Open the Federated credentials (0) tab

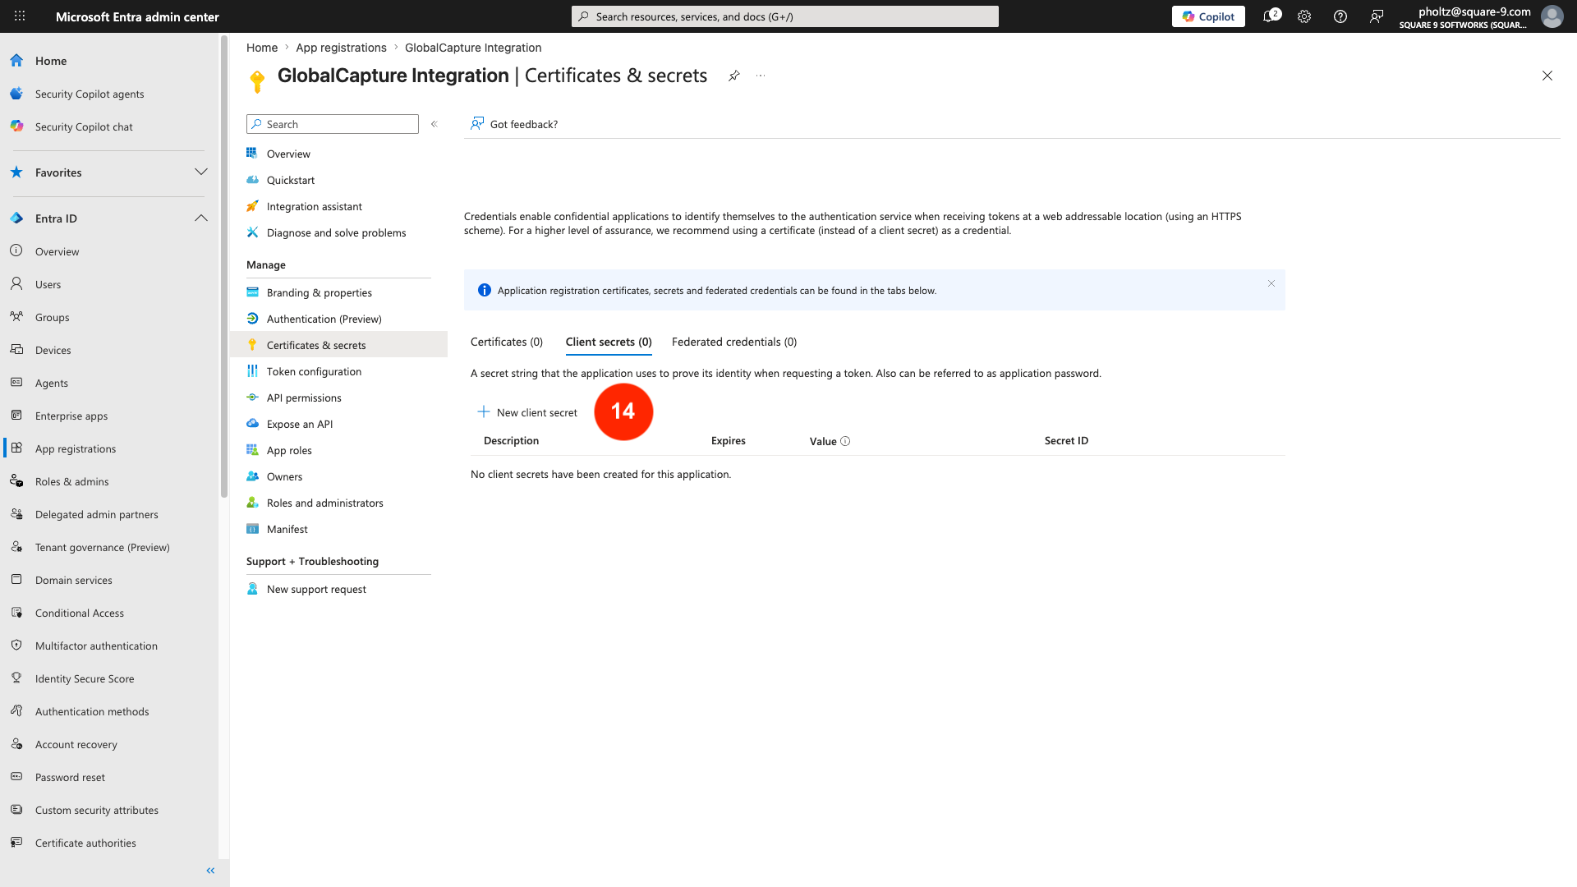point(734,342)
